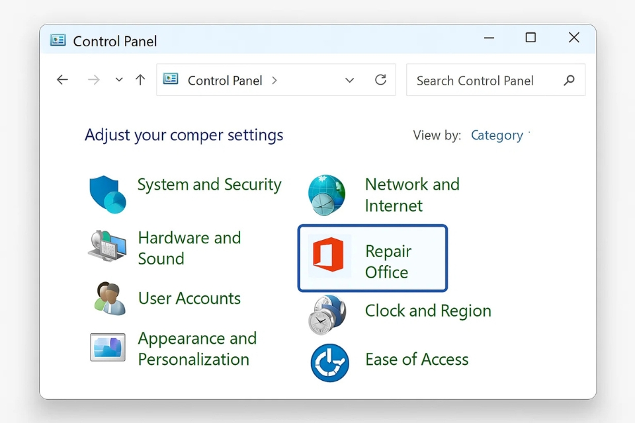Click the refresh button in address bar
The width and height of the screenshot is (635, 423).
(380, 80)
